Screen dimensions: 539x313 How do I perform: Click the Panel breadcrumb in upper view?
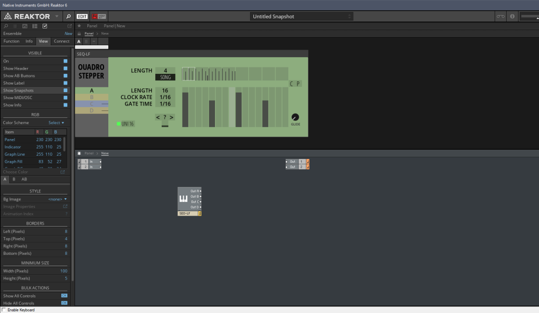point(89,34)
